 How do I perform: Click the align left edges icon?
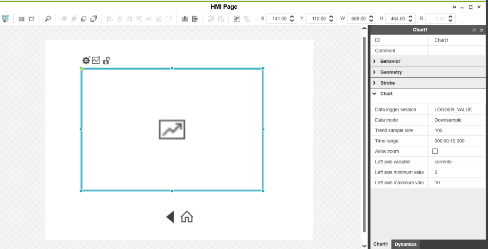109,19
